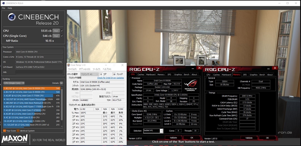Switch to SPD tab in the Memory timings CPU-Z window
Viewport: 301px width, 146px height.
click(245, 75)
